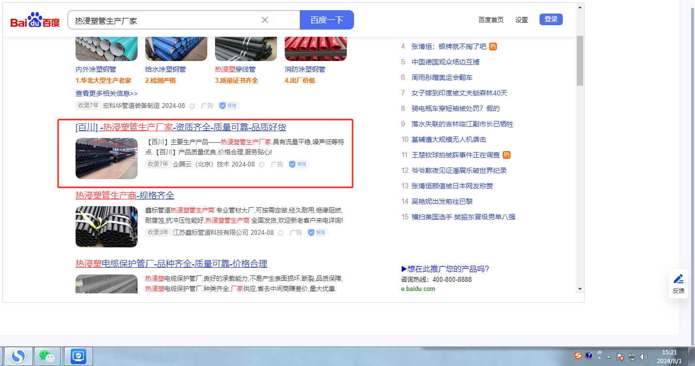
Task: Click the 内外涂塑钢管 link
Action: (96, 69)
